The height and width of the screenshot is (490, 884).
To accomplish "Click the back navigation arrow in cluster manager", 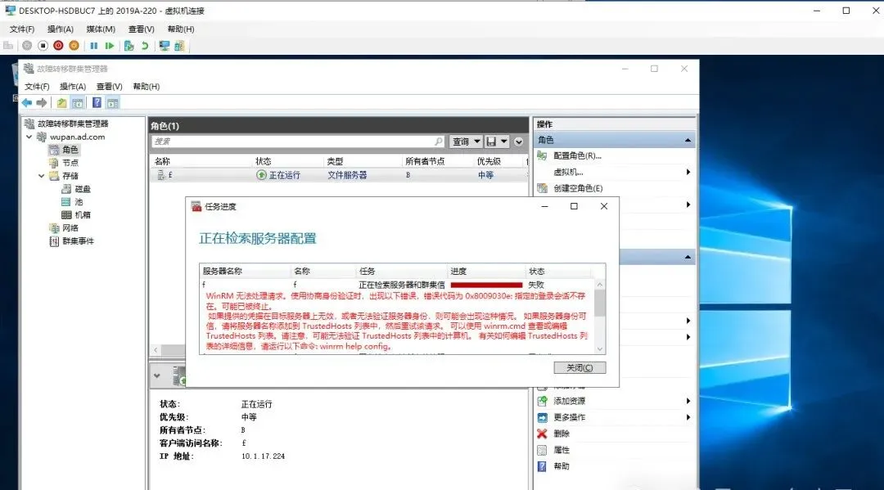I will click(25, 102).
